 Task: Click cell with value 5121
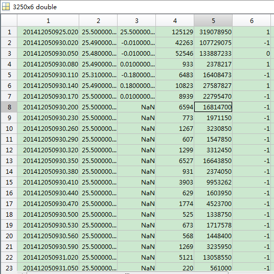pos(175,257)
